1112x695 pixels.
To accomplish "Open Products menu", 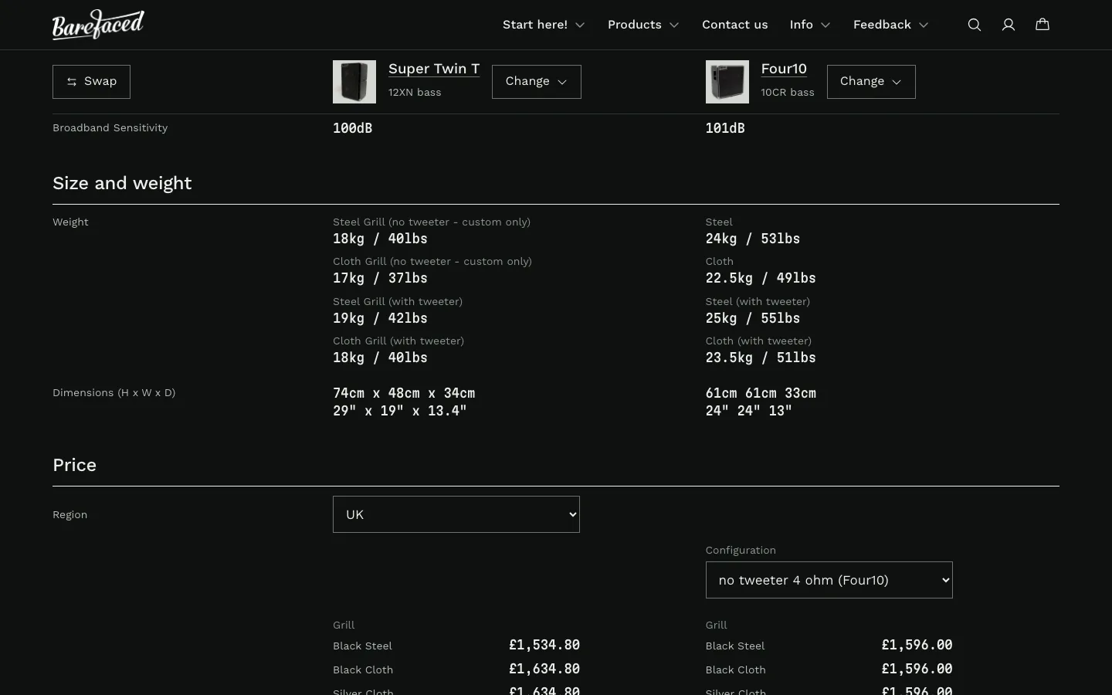I will [x=643, y=25].
